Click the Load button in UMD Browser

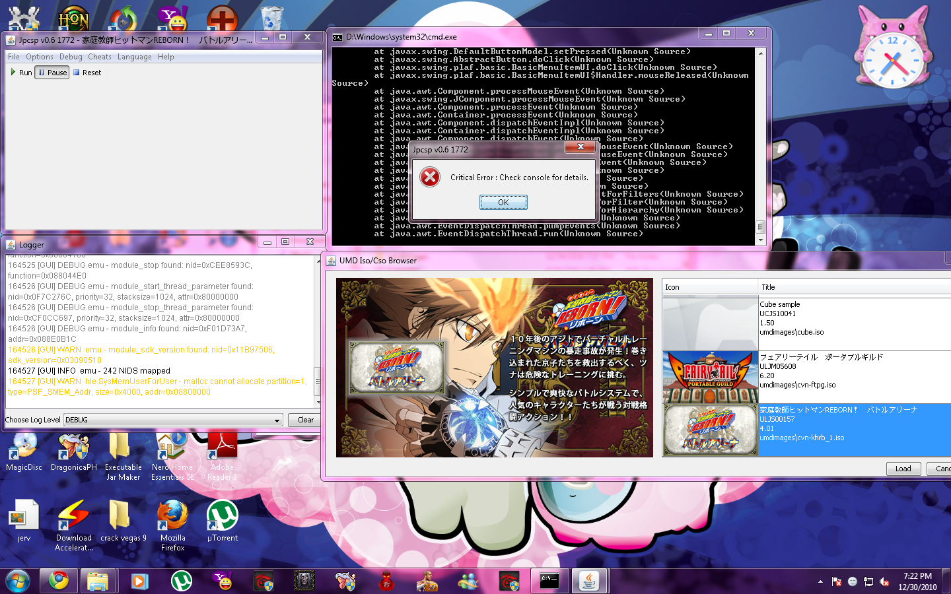[903, 469]
